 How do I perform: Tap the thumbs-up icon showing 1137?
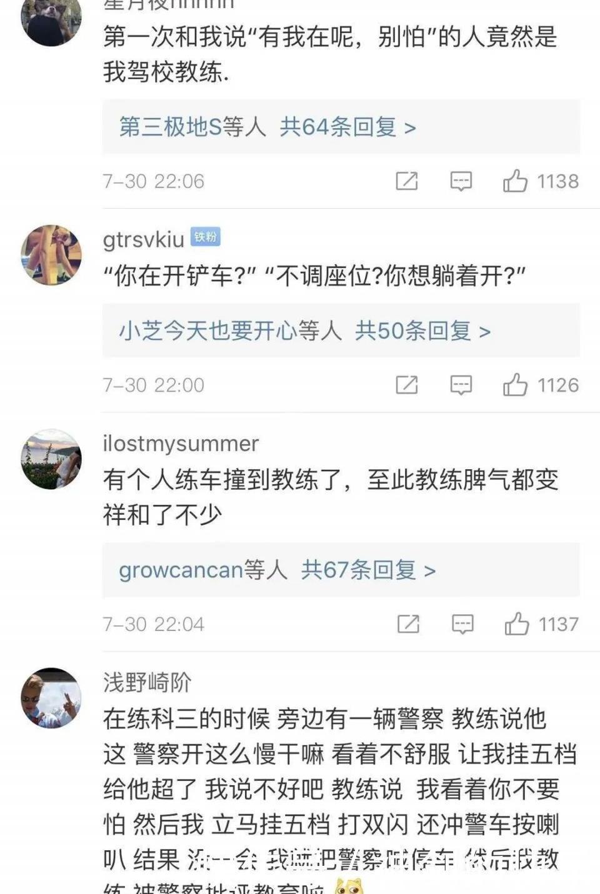pyautogui.click(x=517, y=624)
